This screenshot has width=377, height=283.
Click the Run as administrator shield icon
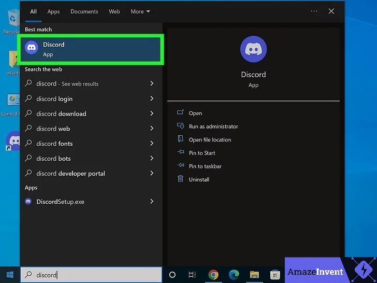[x=180, y=125]
